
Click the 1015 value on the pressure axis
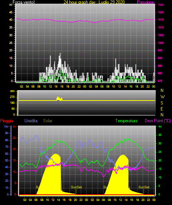(x=161, y=20)
